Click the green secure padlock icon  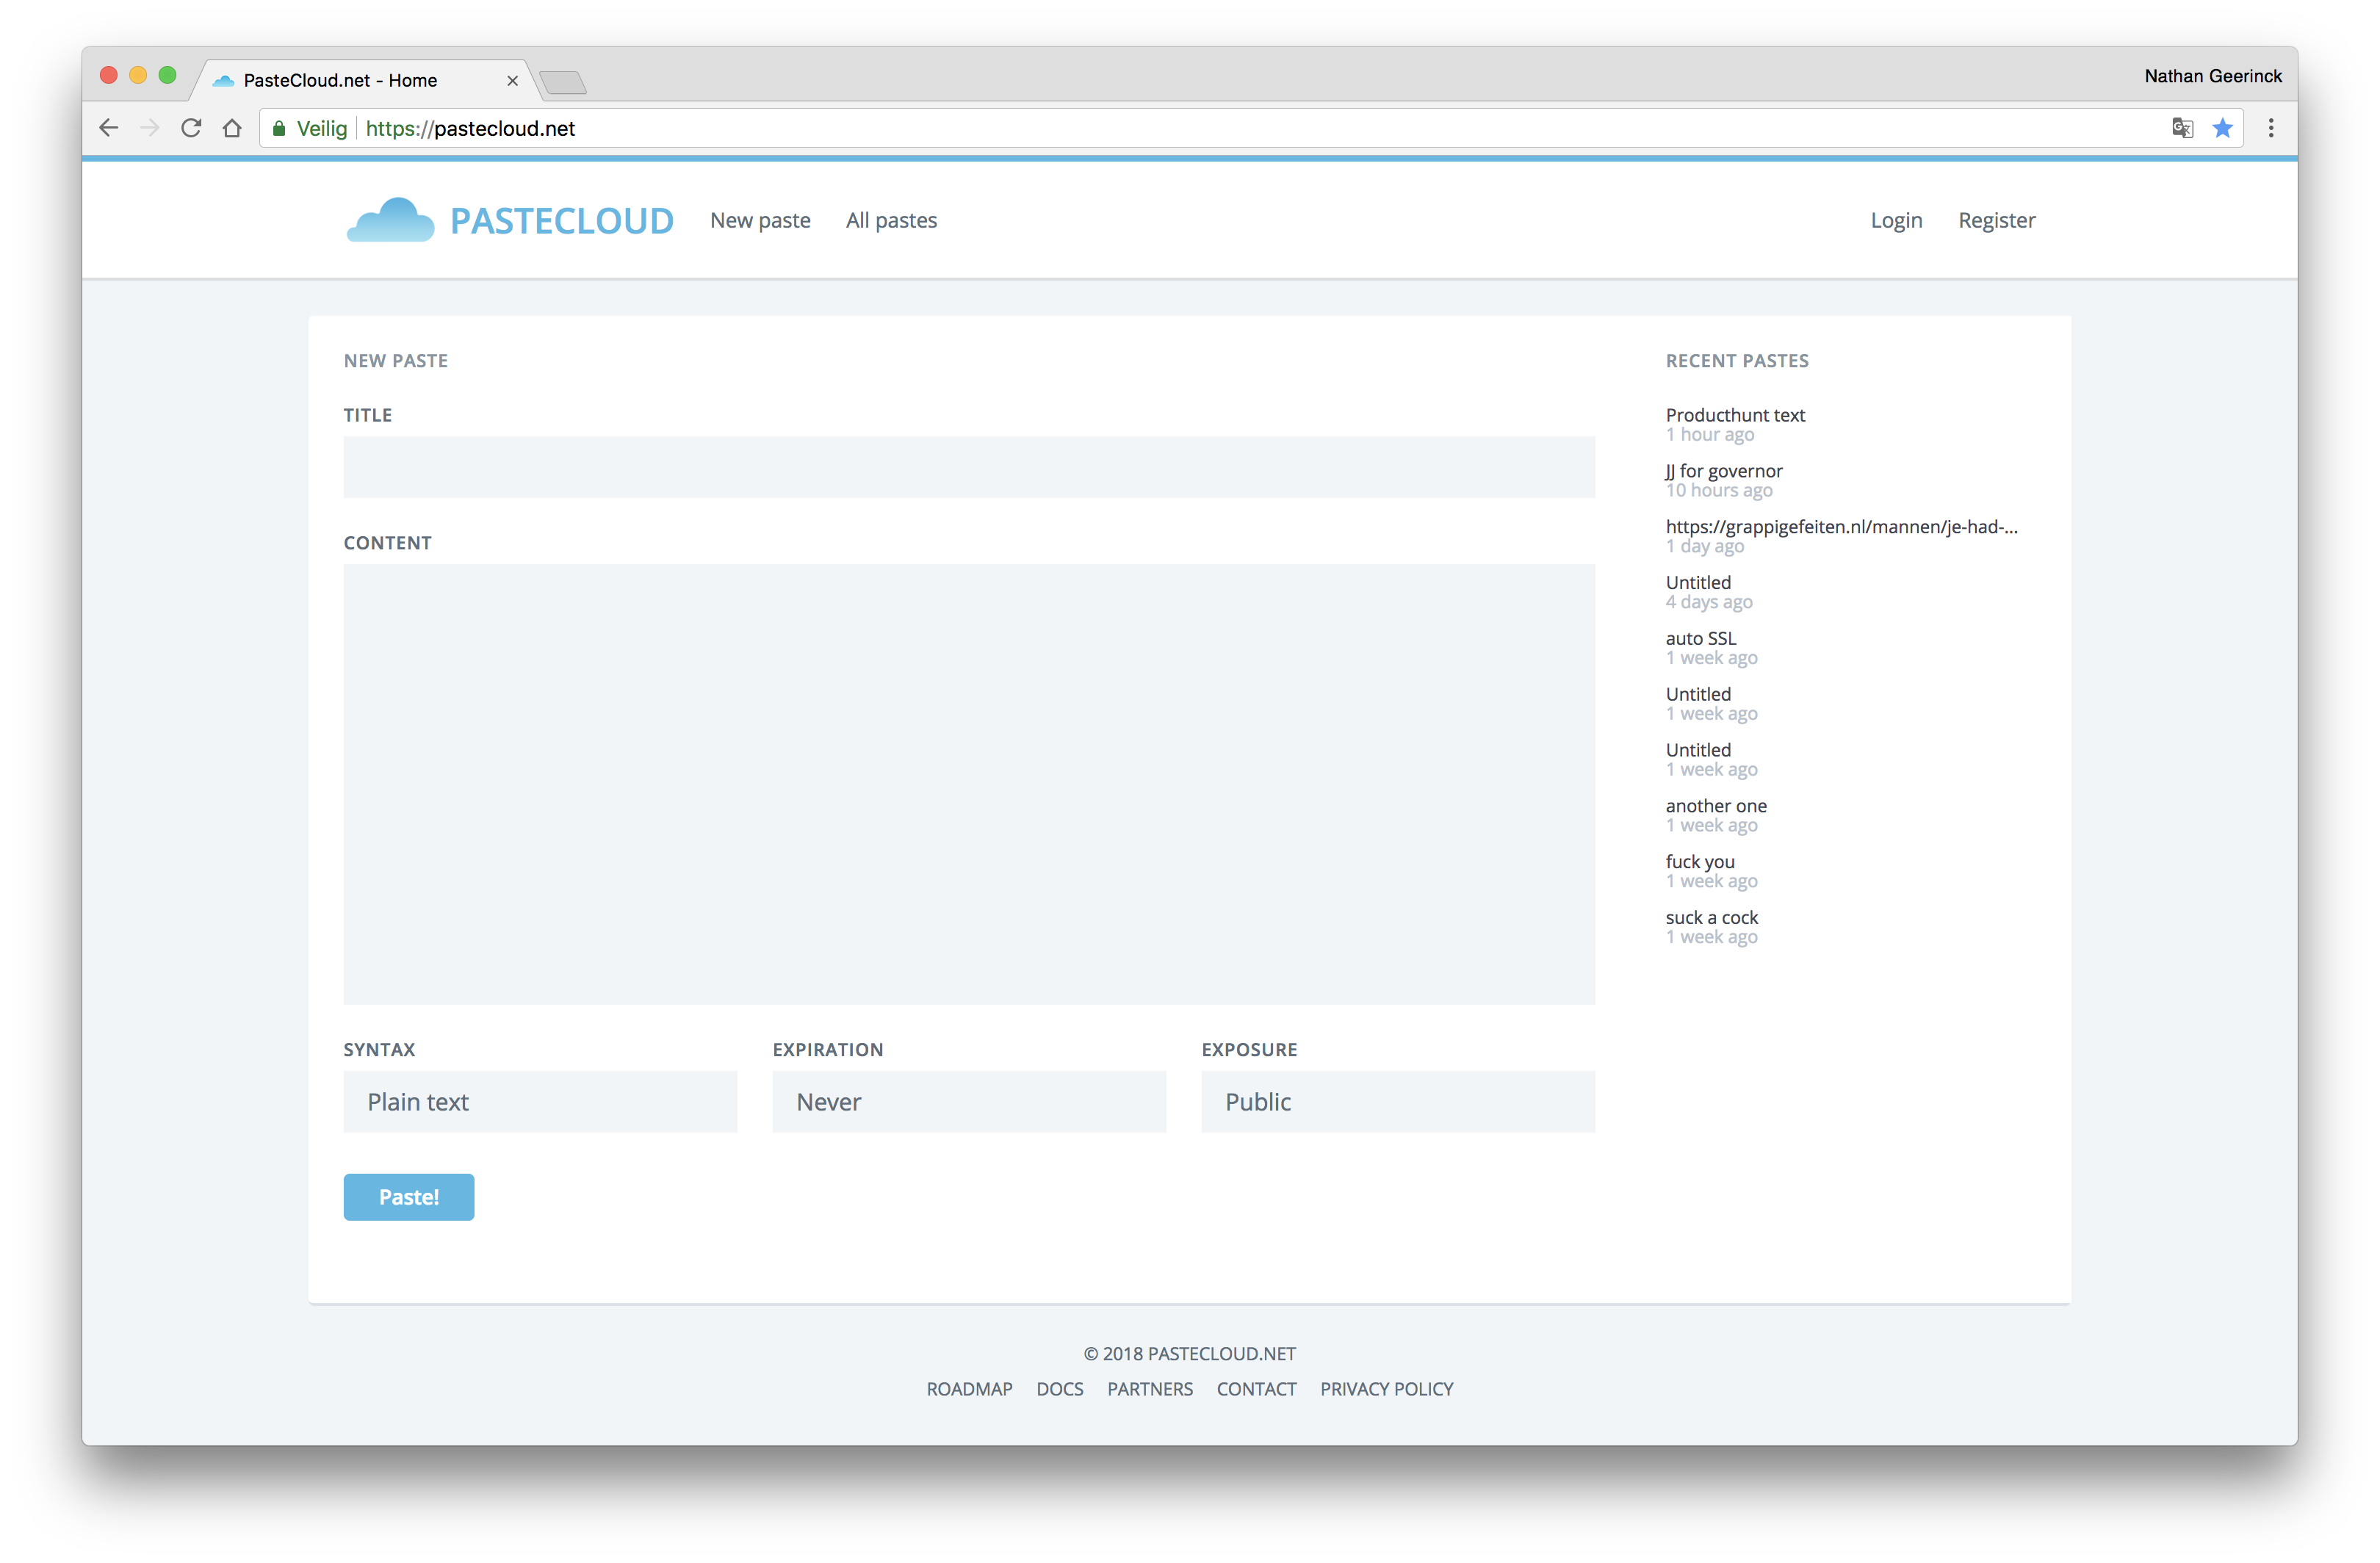(279, 128)
